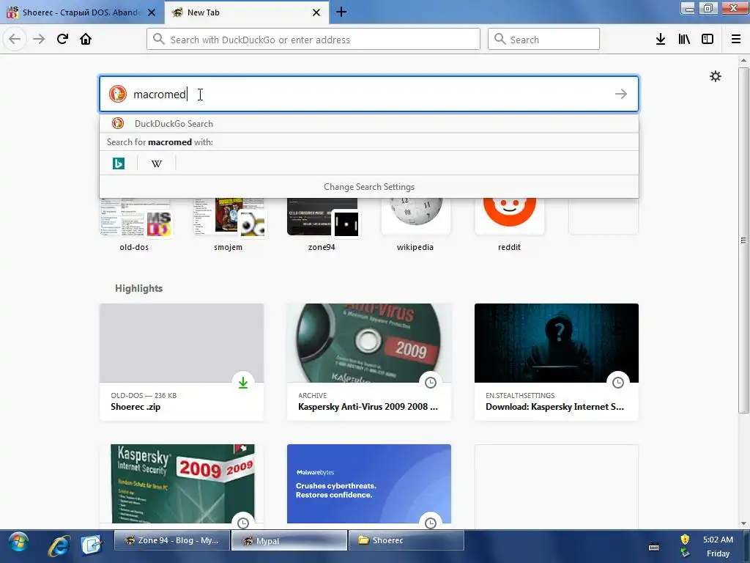Open the Library bookmarks icon
The height and width of the screenshot is (563, 750).
[x=684, y=40]
